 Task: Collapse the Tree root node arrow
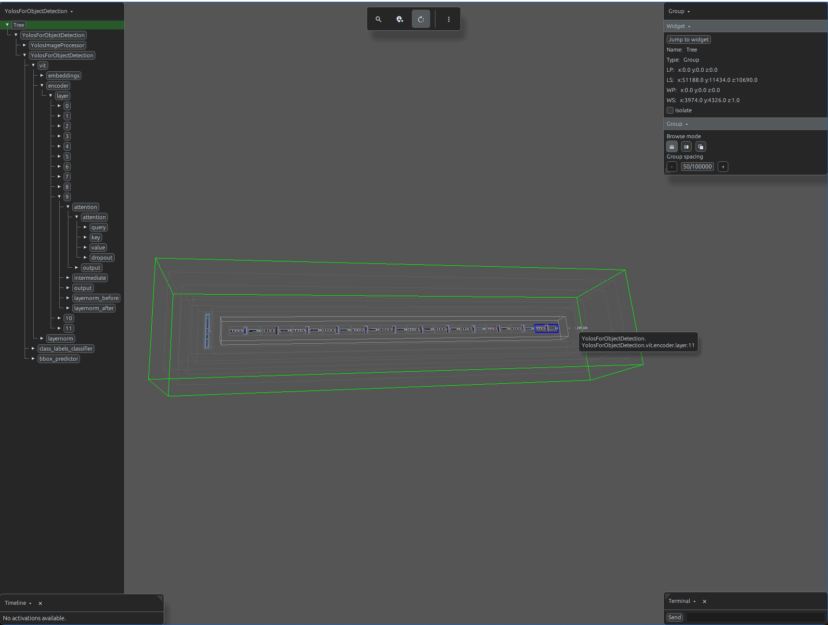coord(7,25)
